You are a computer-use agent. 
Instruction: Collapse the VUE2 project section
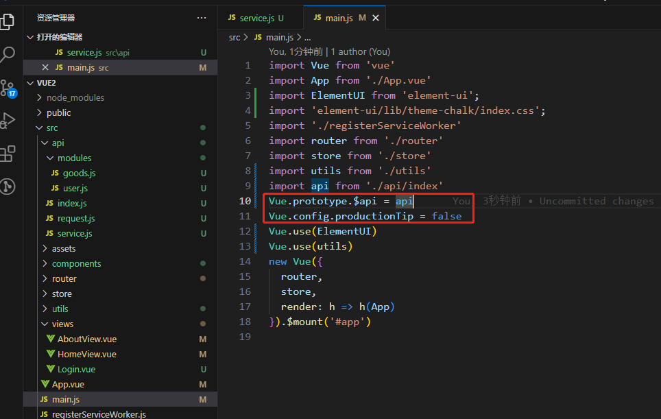[30, 83]
